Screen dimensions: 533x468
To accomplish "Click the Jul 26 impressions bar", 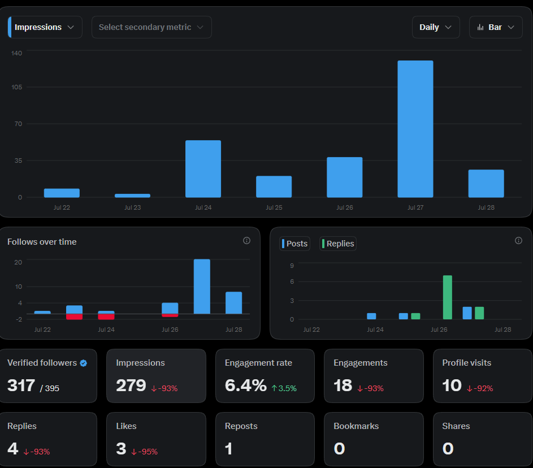I will [345, 177].
